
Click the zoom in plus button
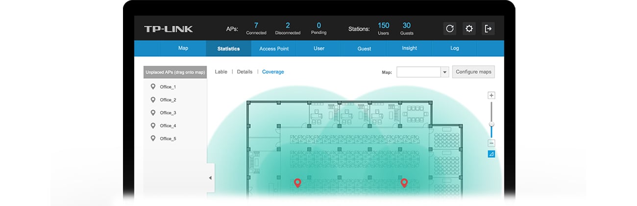(x=491, y=95)
